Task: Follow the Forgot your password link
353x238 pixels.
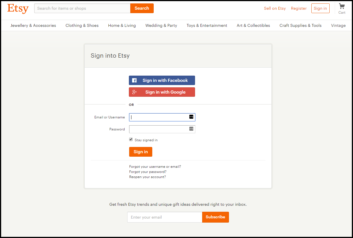Action: click(148, 172)
